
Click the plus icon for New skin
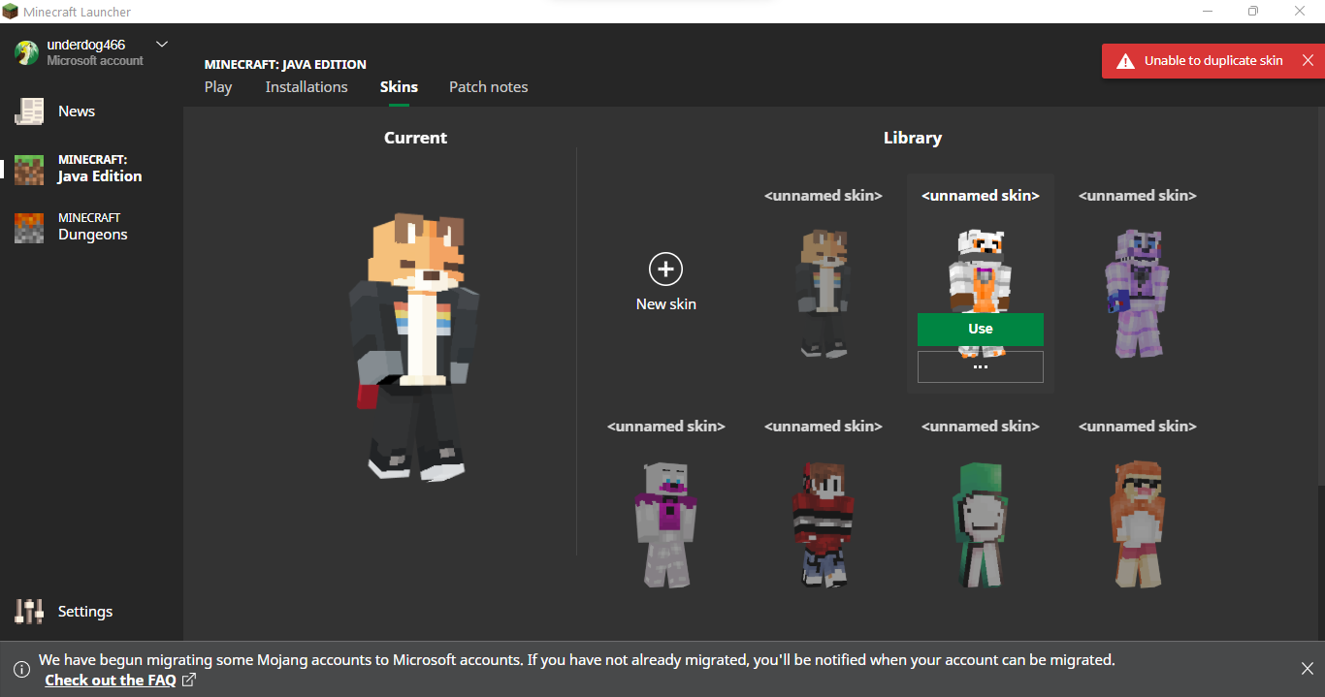pos(665,269)
